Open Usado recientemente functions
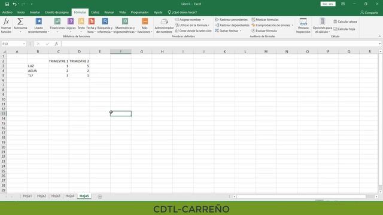Image resolution: width=383 pixels, height=215 pixels. click(38, 25)
